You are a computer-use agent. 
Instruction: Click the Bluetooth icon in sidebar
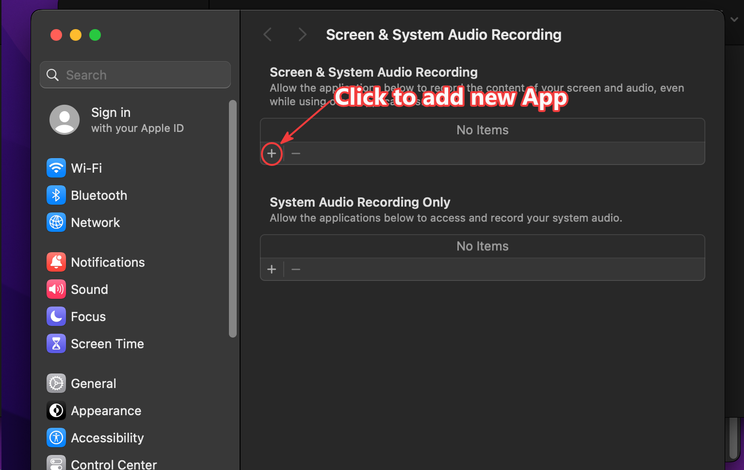(x=56, y=195)
